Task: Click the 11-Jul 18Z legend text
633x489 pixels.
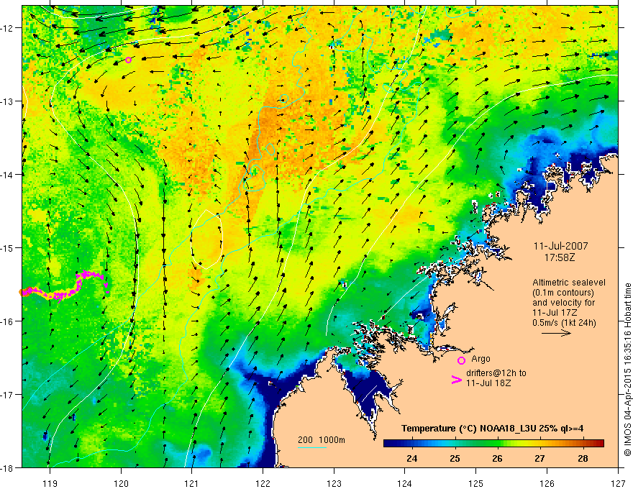Action: pos(488,383)
